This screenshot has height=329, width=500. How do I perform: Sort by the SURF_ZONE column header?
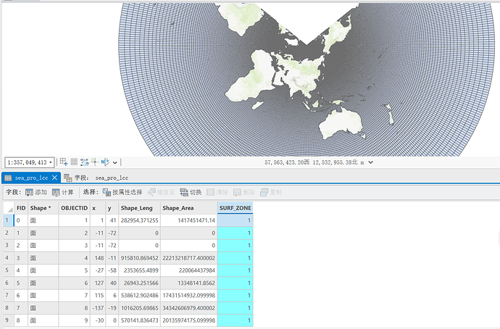[x=235, y=208]
